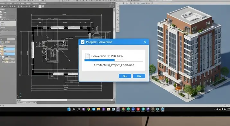
Task: Close the Peoplex Conversion dialog
Action: coord(145,42)
